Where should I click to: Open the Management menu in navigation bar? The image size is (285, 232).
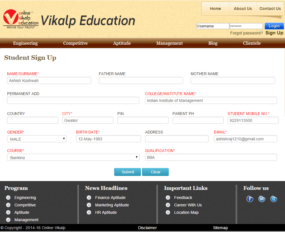[170, 43]
